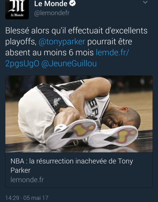
Task: Open the tweet timestamp 14:29 · 05 mai 17
Action: click(27, 198)
